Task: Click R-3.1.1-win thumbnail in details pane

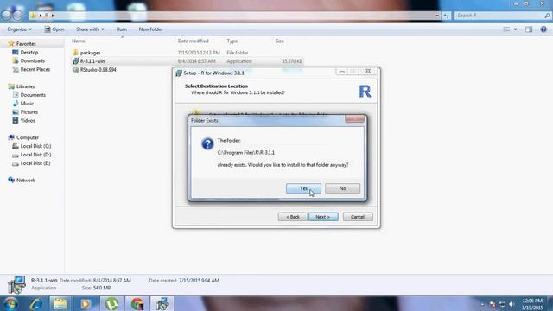Action: [x=16, y=285]
